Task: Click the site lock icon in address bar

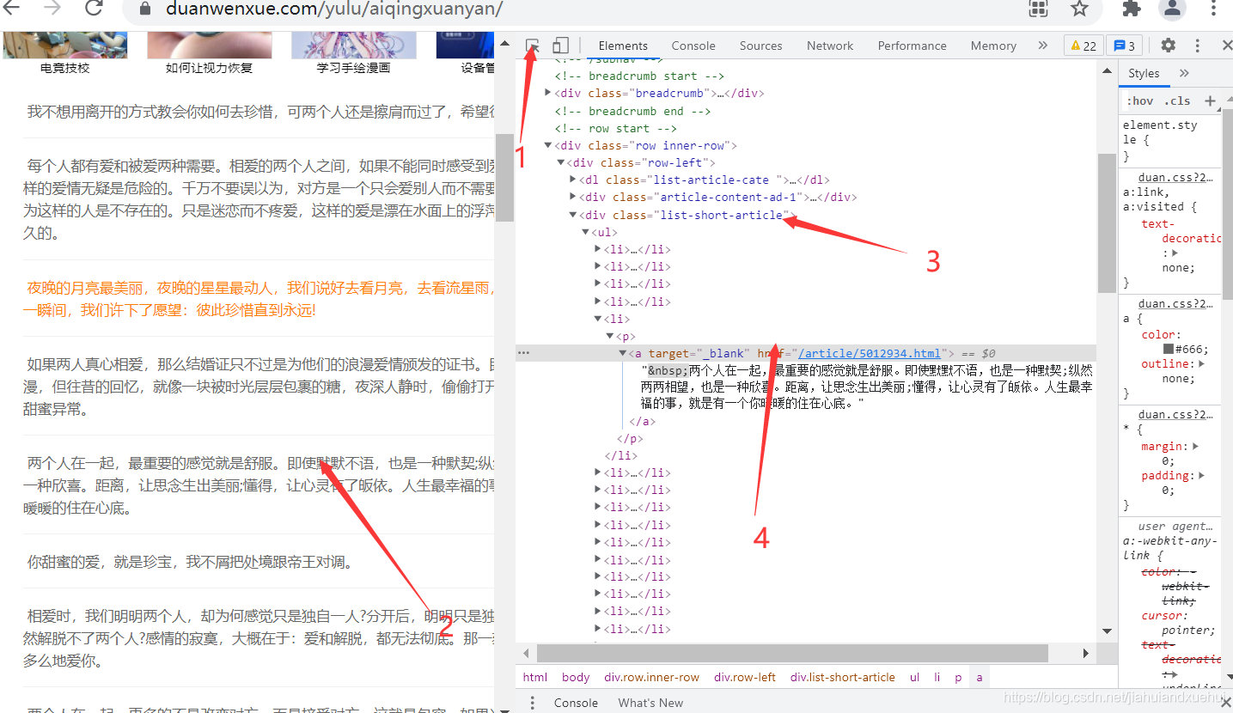Action: tap(144, 9)
